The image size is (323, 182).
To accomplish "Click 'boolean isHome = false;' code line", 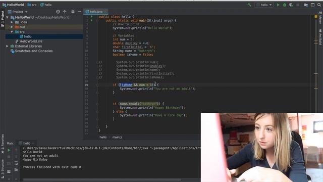I will 133,55.
